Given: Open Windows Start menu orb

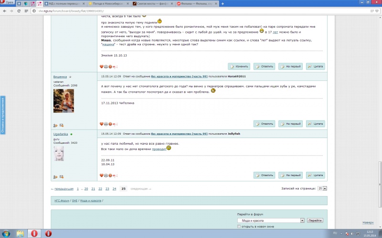Looking at the screenshot, I should click(x=6, y=233).
